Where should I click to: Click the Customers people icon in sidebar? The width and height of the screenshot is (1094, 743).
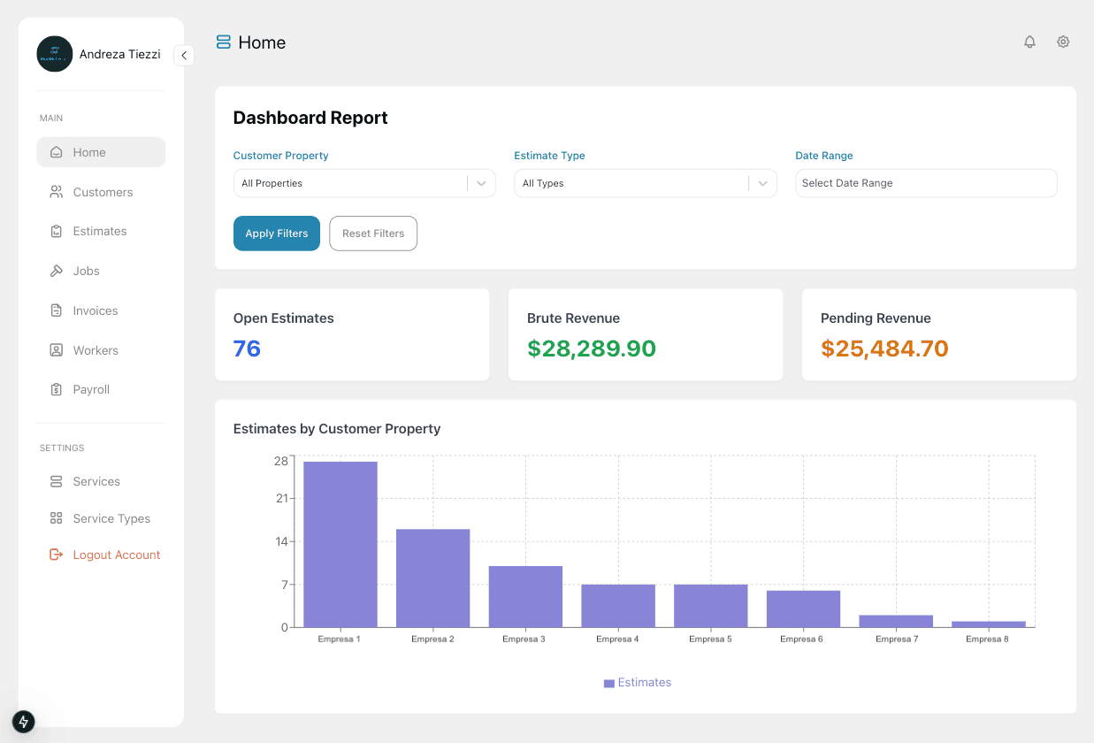point(57,192)
